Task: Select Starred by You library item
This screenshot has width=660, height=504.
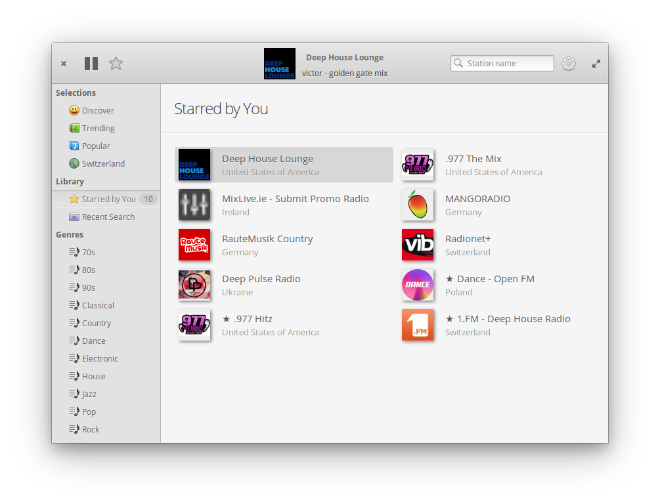Action: (106, 199)
